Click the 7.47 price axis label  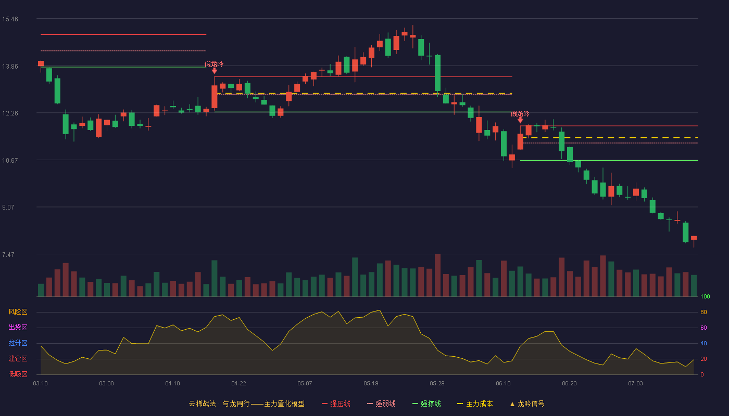tap(8, 255)
